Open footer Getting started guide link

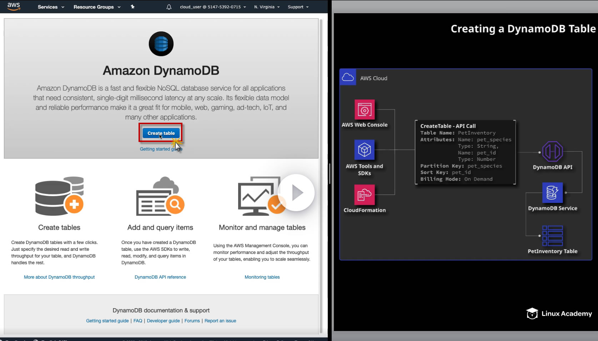click(x=107, y=321)
